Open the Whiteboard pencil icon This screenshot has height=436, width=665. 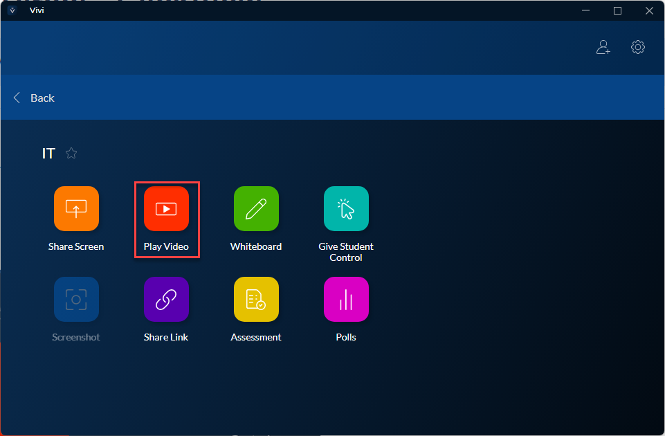point(256,208)
